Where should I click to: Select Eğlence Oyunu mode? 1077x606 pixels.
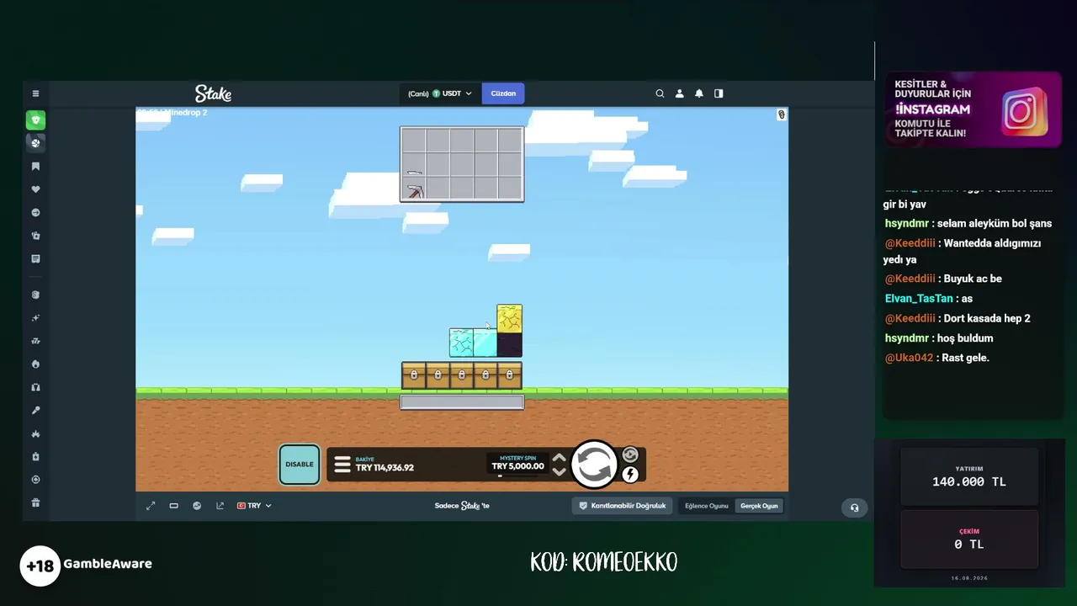[707, 506]
